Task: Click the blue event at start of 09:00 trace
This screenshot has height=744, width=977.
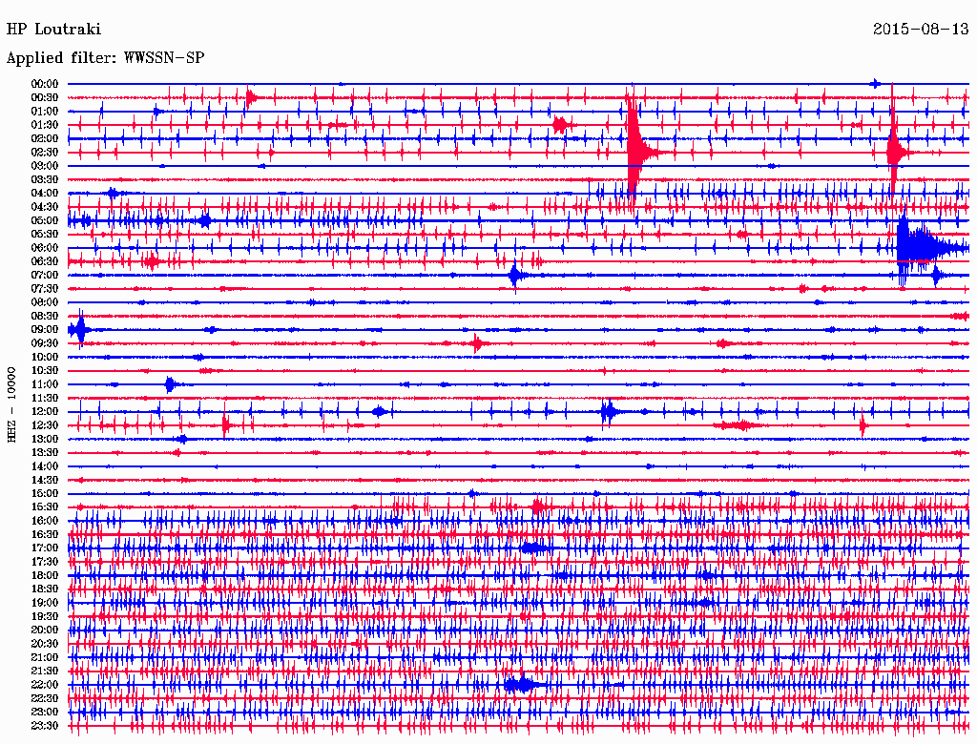Action: (79, 329)
